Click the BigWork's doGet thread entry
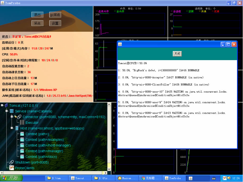This screenshot has width=243, height=182. [159, 70]
